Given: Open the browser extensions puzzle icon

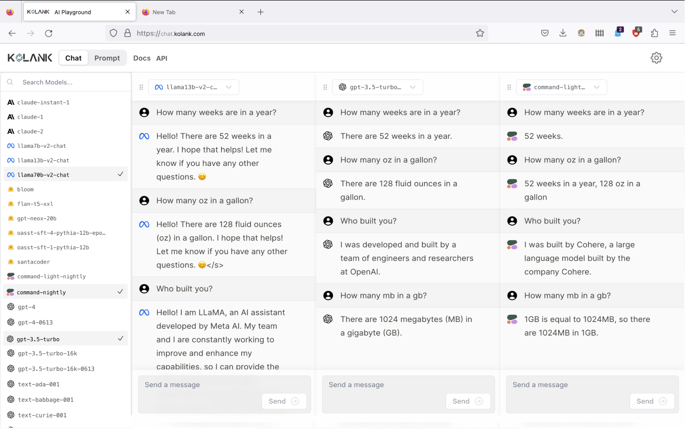Looking at the screenshot, I should click(654, 33).
